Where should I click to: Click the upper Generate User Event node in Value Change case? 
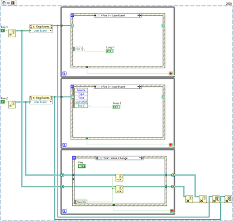tap(119, 178)
